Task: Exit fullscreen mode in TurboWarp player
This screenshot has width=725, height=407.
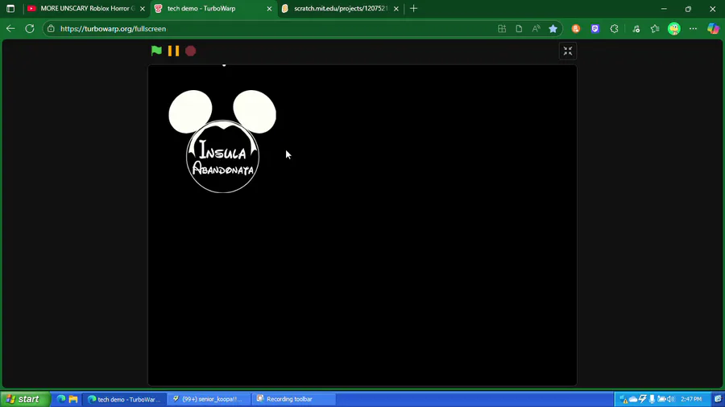Action: pos(568,51)
